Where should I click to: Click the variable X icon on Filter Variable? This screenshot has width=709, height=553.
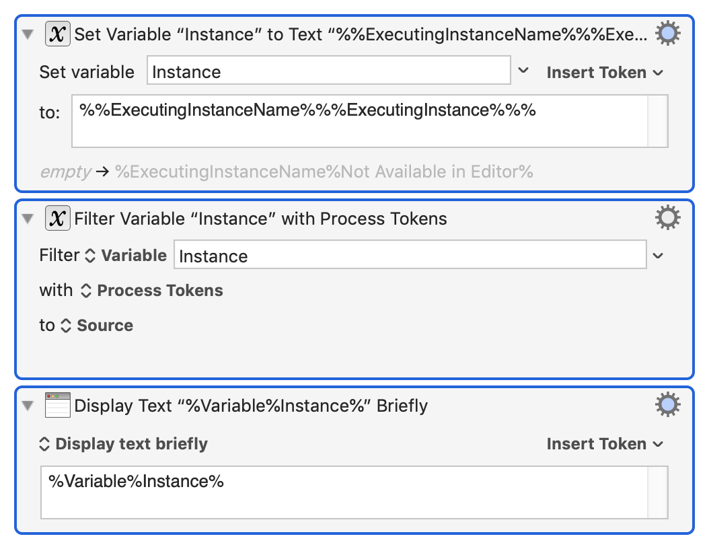tap(57, 218)
